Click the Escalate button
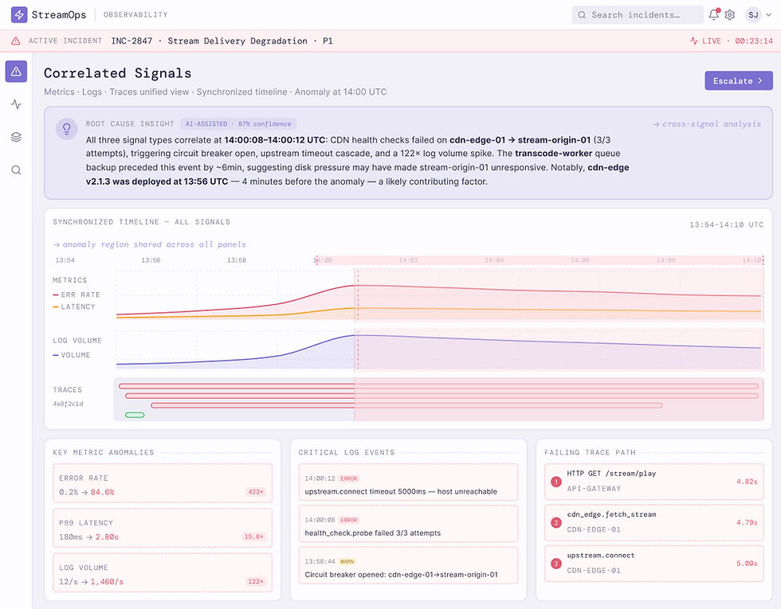The width and height of the screenshot is (781, 609). tap(738, 80)
